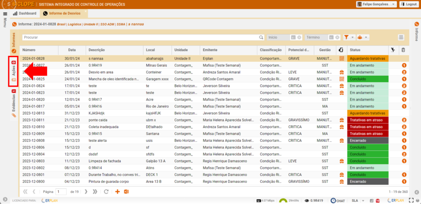This screenshot has height=205, width=421.
Task: Open the hamburger Menu icon
Action: (x=5, y=14)
